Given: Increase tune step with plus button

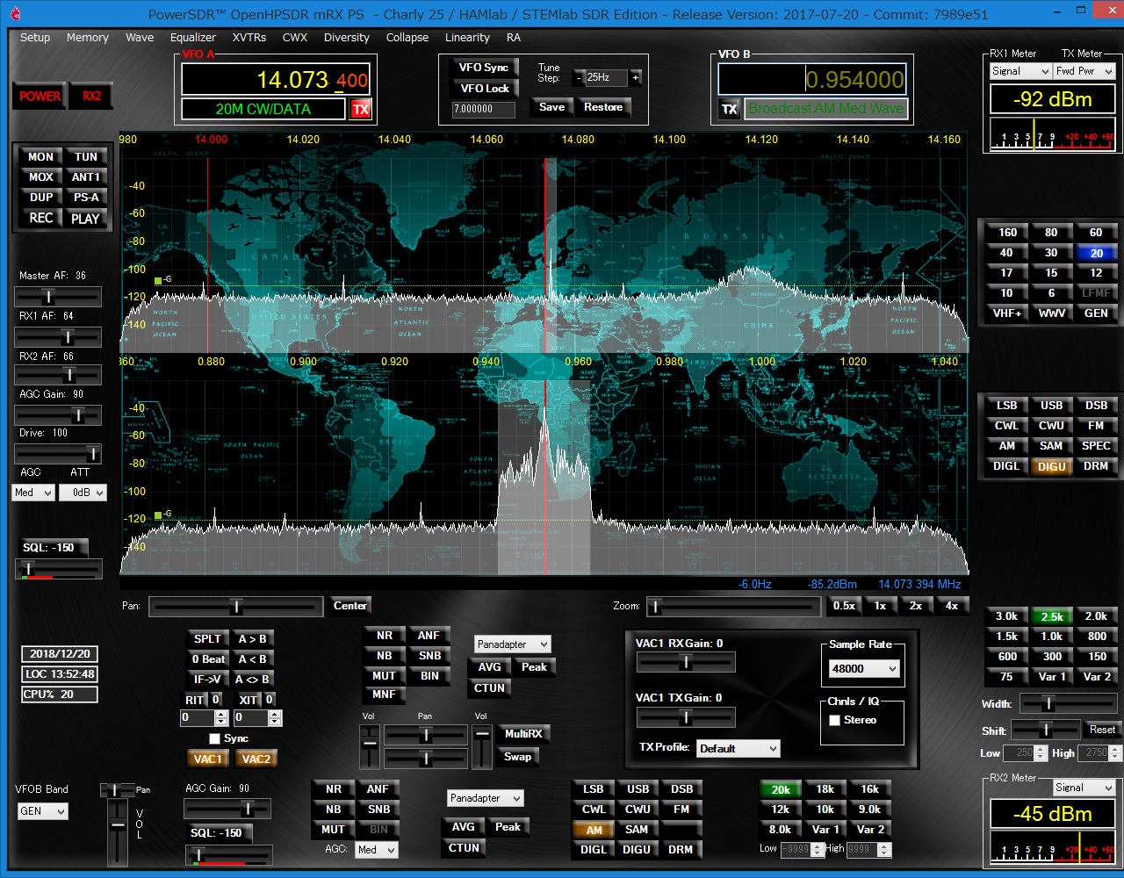Looking at the screenshot, I should (x=636, y=77).
